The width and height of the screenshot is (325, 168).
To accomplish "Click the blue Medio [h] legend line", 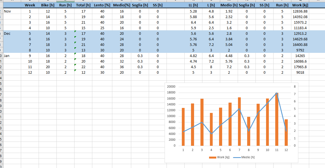I will [236, 157].
